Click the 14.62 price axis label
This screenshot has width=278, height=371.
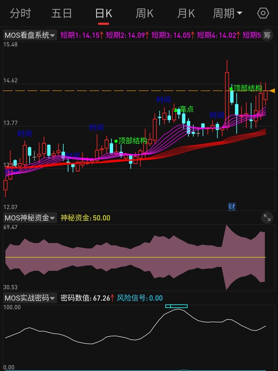click(11, 80)
